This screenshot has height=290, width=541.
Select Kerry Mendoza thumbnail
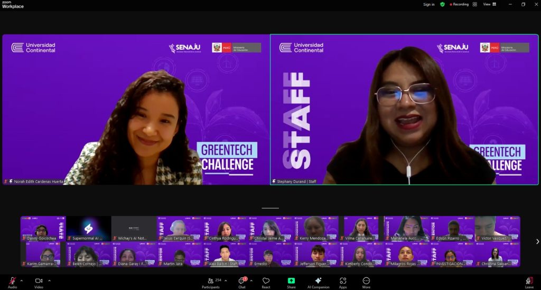tap(316, 228)
